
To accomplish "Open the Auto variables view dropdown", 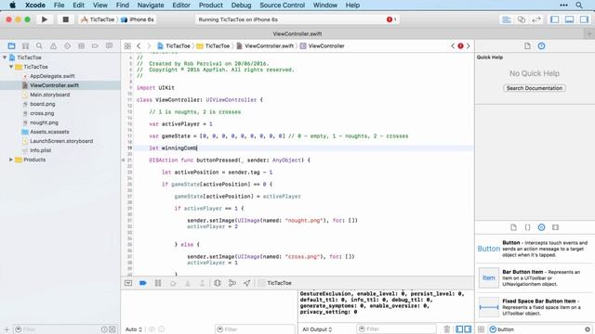I will (134, 329).
